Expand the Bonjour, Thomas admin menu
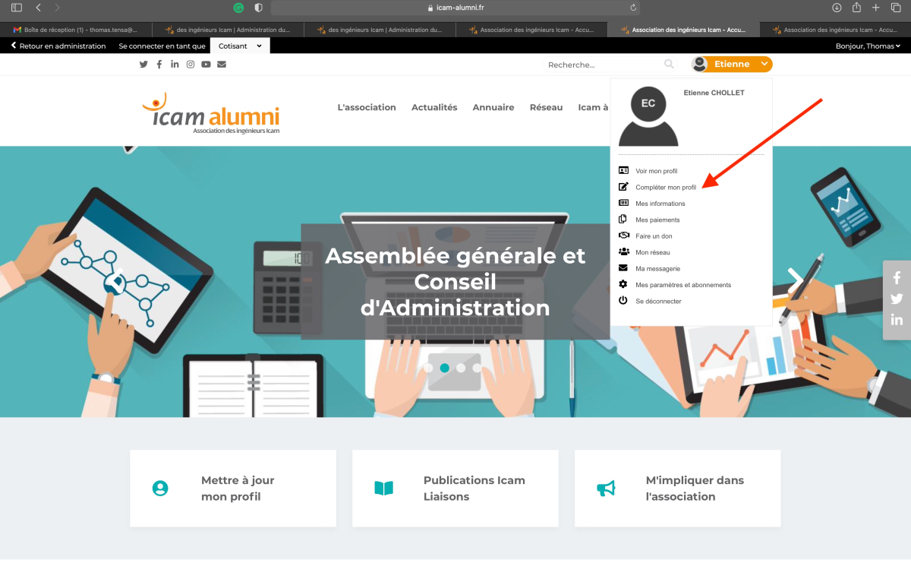The width and height of the screenshot is (911, 563). (868, 46)
